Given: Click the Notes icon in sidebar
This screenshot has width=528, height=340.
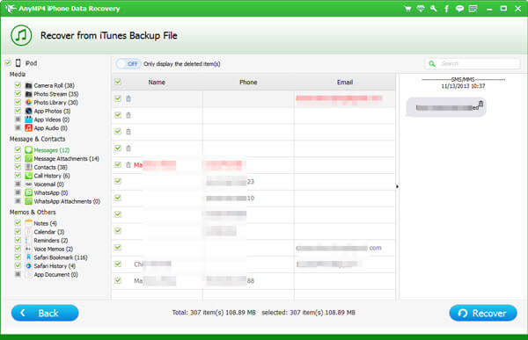Looking at the screenshot, I should [29, 223].
